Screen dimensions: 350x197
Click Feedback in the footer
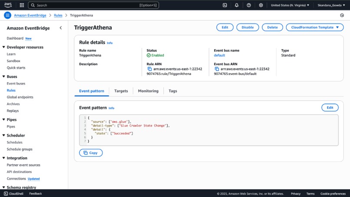click(x=36, y=194)
